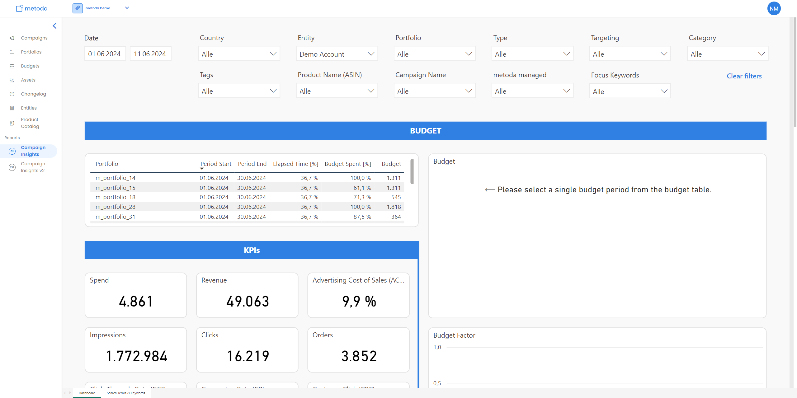Collapse sidebar with left chevron arrow
The width and height of the screenshot is (797, 398).
(x=54, y=26)
